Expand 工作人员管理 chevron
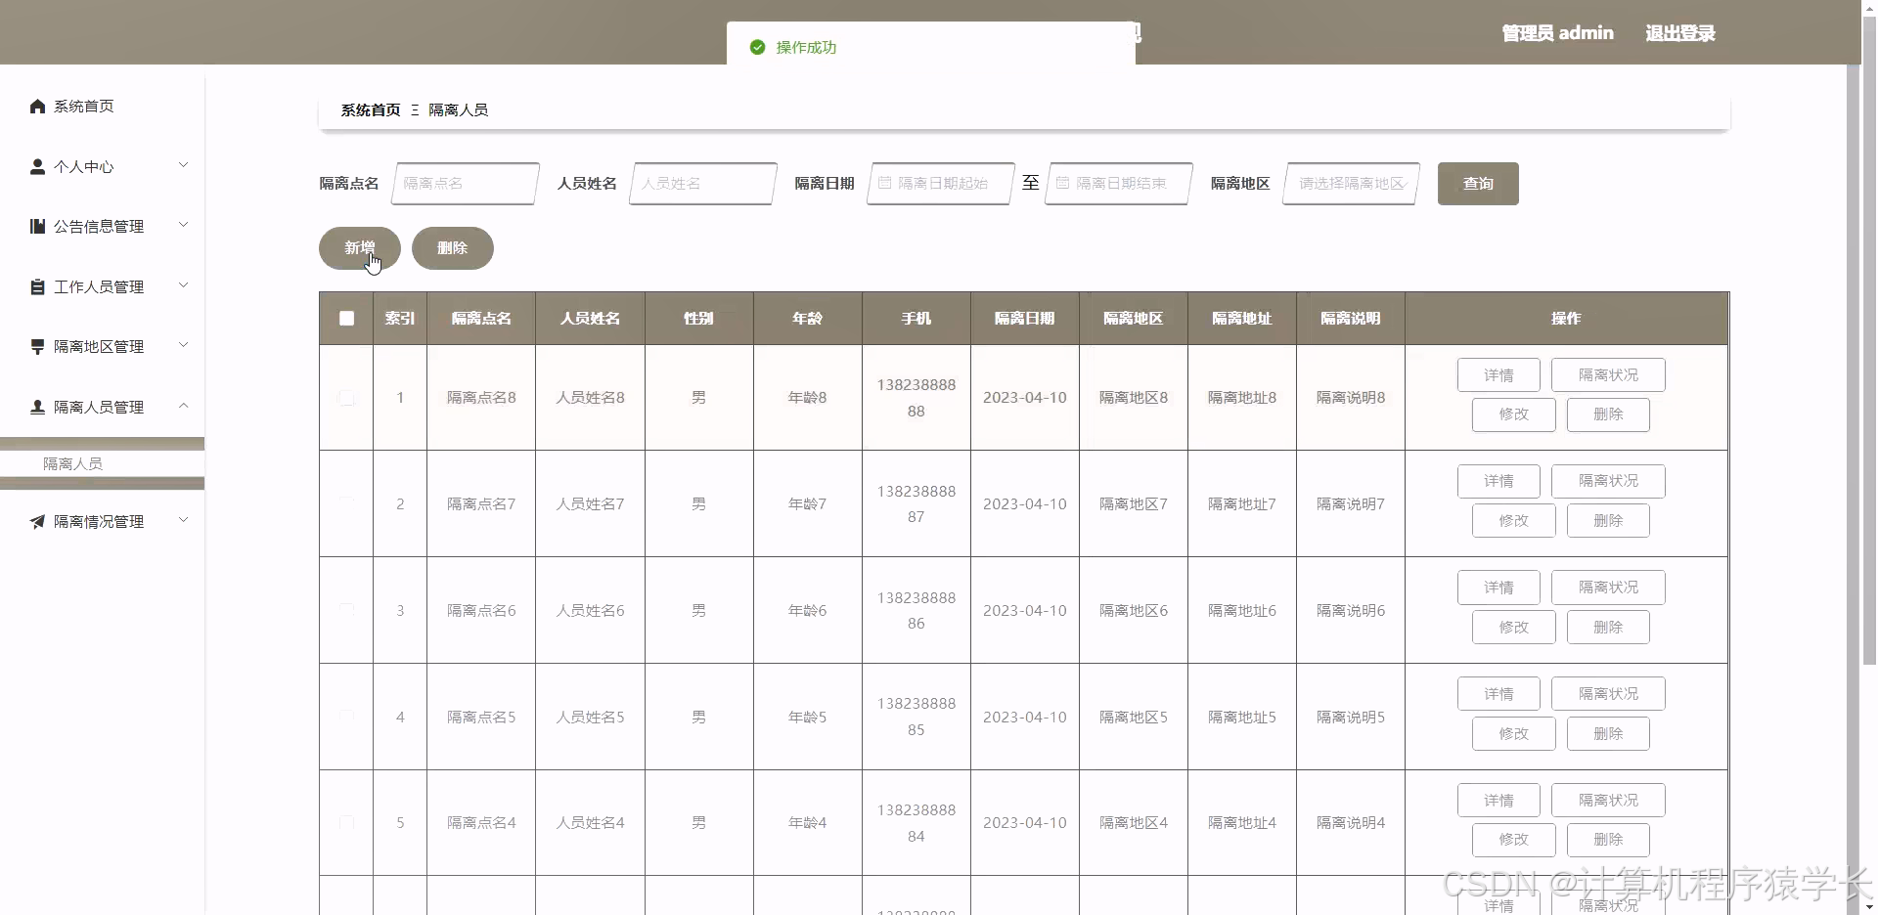Viewport: 1878px width, 915px height. click(183, 285)
